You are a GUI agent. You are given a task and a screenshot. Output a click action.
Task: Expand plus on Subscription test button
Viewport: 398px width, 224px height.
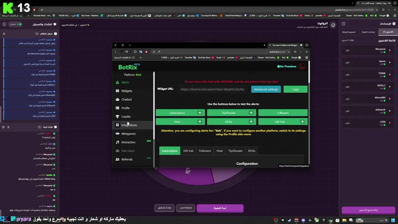200,113
